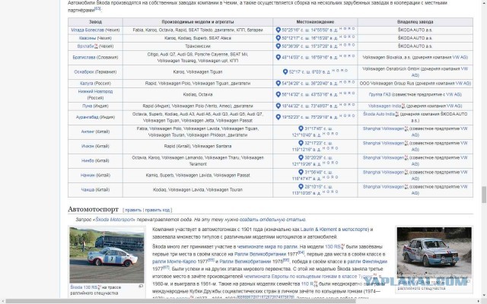Open Shanghai Volkswagen link in the Чанша row

point(384,187)
